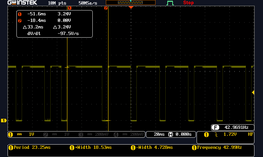Click the orange trigger position triangle
This screenshot has height=157, width=263.
(131, 8)
